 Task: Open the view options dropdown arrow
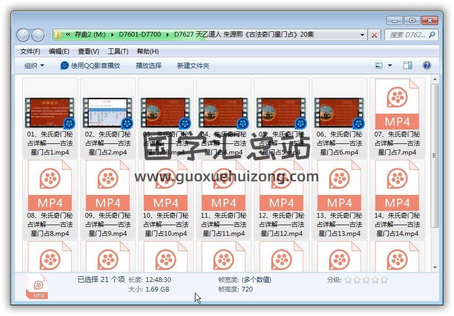pos(390,65)
